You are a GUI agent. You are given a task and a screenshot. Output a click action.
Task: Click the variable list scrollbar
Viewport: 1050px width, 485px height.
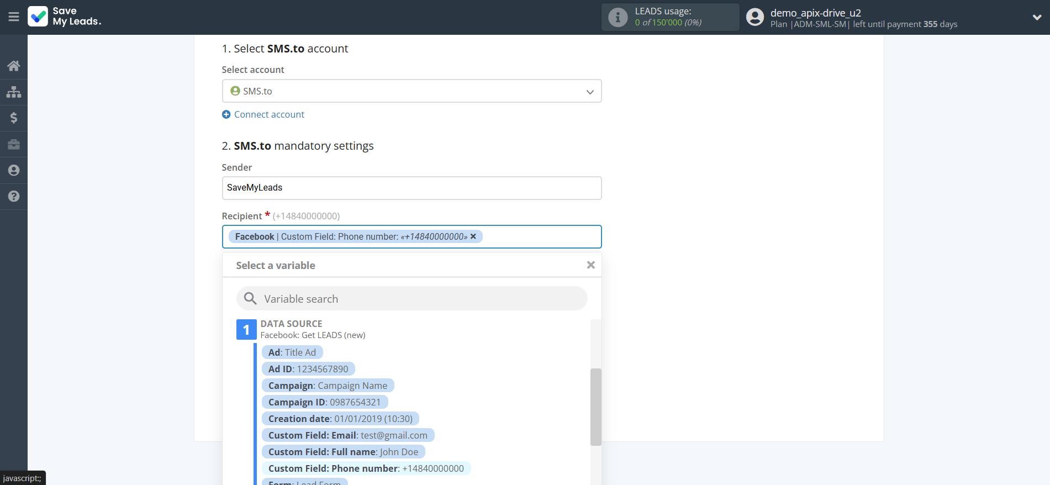pyautogui.click(x=595, y=407)
